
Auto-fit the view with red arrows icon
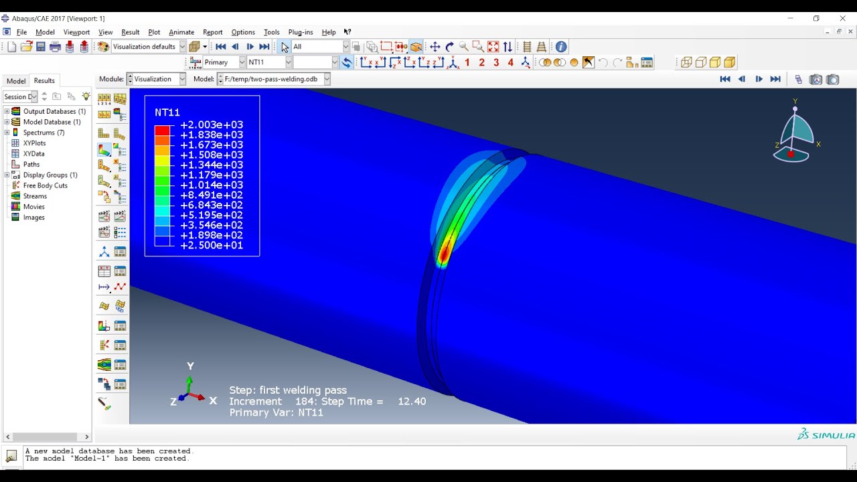(x=493, y=47)
